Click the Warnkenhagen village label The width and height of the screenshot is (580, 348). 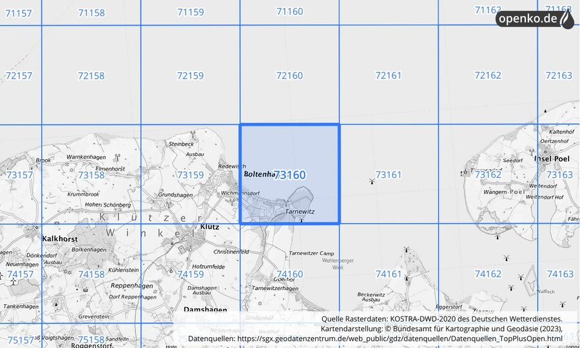click(86, 157)
